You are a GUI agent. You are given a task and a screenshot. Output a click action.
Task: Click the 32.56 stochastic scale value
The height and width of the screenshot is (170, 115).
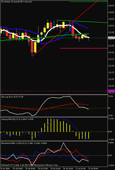point(111,116)
